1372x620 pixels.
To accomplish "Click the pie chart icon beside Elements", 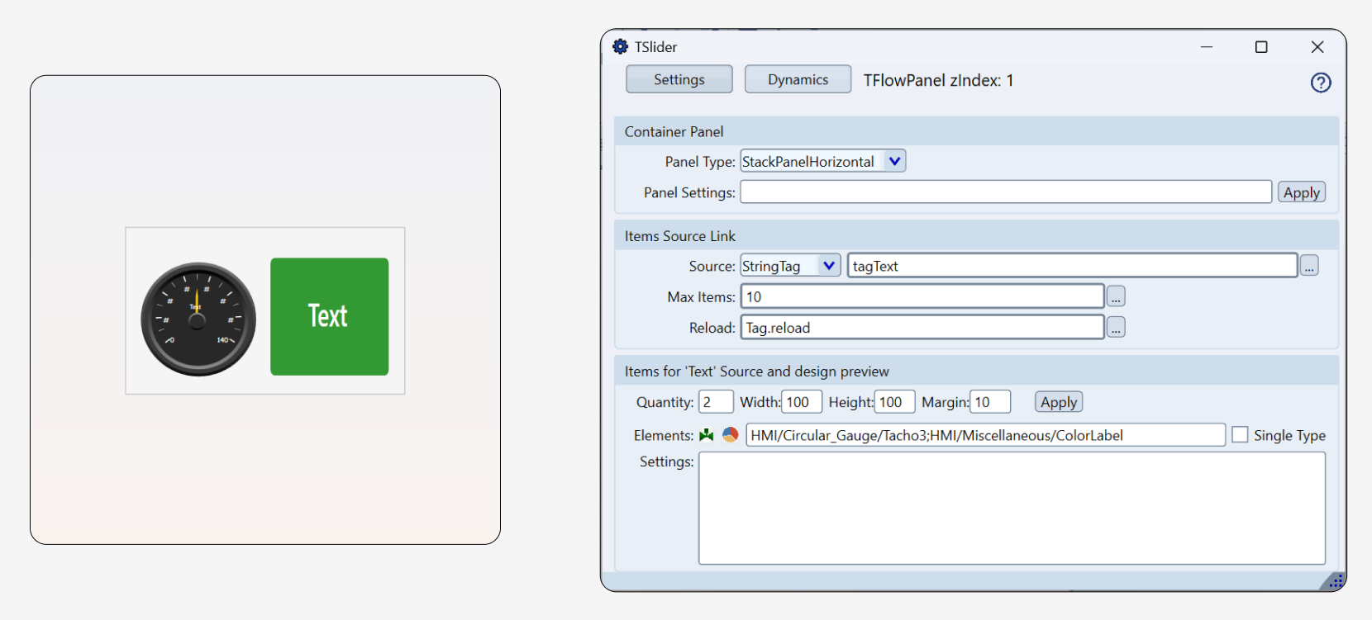I will pos(730,435).
